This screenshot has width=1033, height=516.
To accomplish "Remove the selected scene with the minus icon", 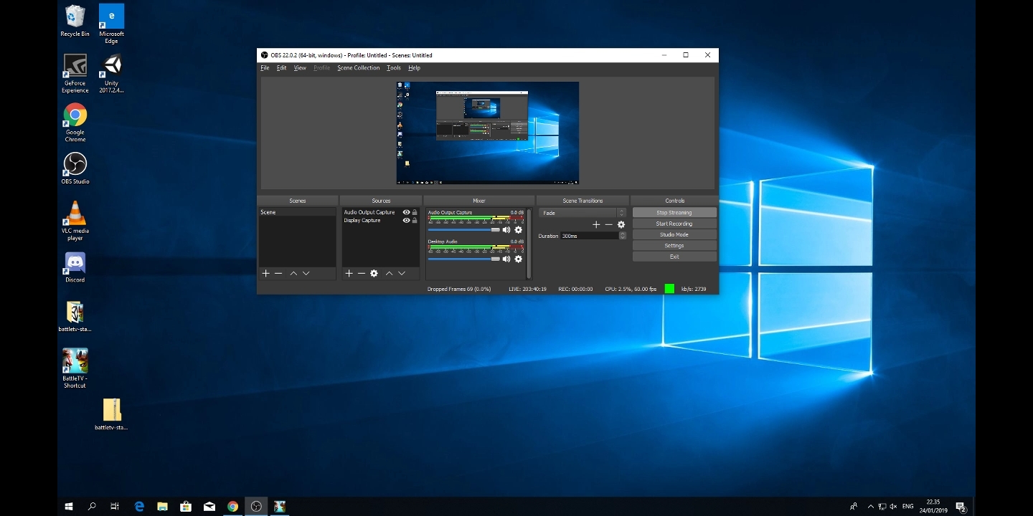I will (x=278, y=274).
